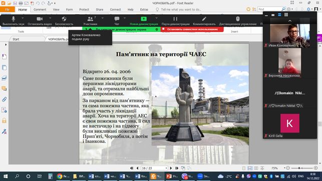Open the Extras ribbon tab

144,10
